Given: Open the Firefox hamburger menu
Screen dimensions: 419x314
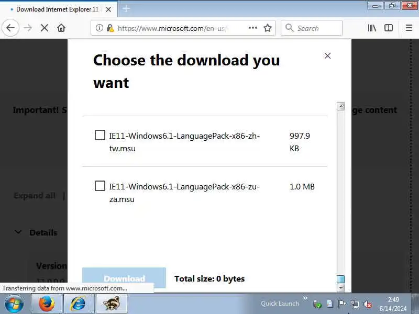Looking at the screenshot, I should tap(409, 28).
